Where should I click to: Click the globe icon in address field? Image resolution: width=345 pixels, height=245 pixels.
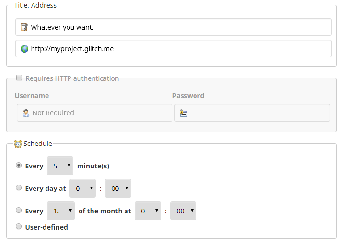[x=24, y=49]
